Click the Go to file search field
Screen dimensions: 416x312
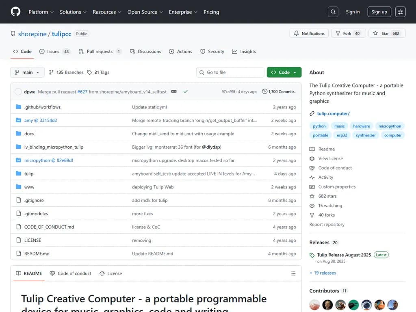coord(230,72)
